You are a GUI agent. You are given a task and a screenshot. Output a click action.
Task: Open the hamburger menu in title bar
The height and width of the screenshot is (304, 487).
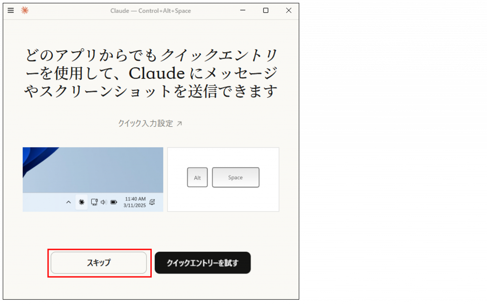[10, 10]
